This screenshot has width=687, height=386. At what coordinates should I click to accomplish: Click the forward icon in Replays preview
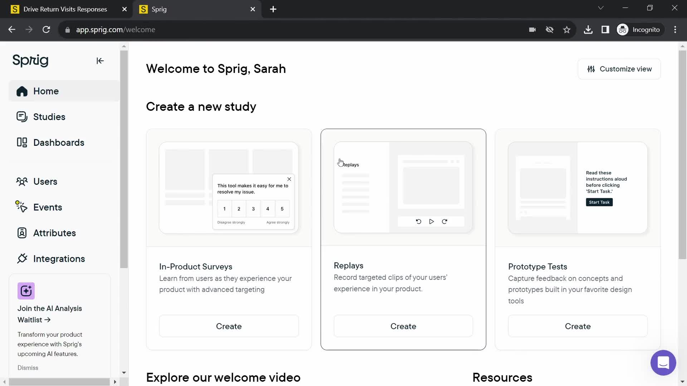click(x=444, y=222)
